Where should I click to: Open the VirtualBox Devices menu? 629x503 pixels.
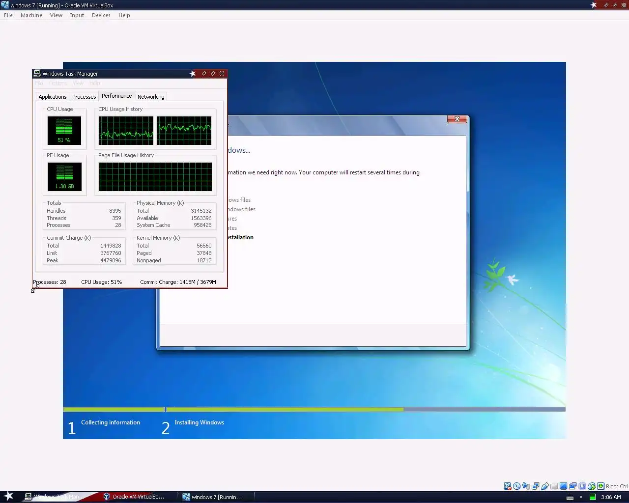point(101,15)
